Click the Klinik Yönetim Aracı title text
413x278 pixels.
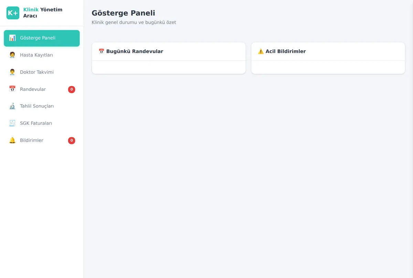pyautogui.click(x=43, y=13)
